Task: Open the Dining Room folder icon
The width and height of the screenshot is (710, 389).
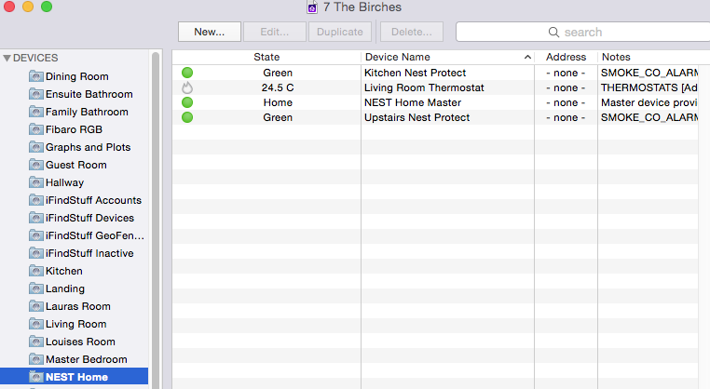Action: [x=36, y=76]
